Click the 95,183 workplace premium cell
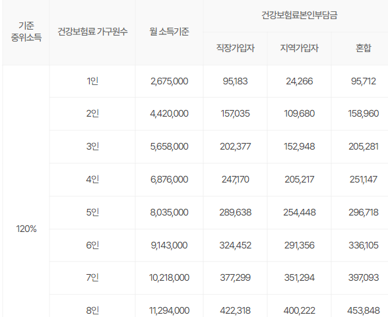Image resolution: width=388 pixels, height=317 pixels. tap(236, 81)
